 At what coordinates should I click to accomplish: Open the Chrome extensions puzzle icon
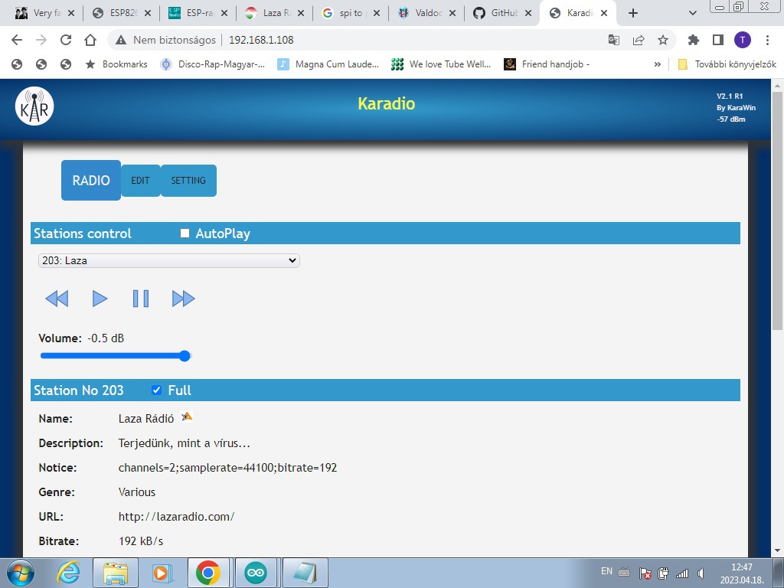694,40
